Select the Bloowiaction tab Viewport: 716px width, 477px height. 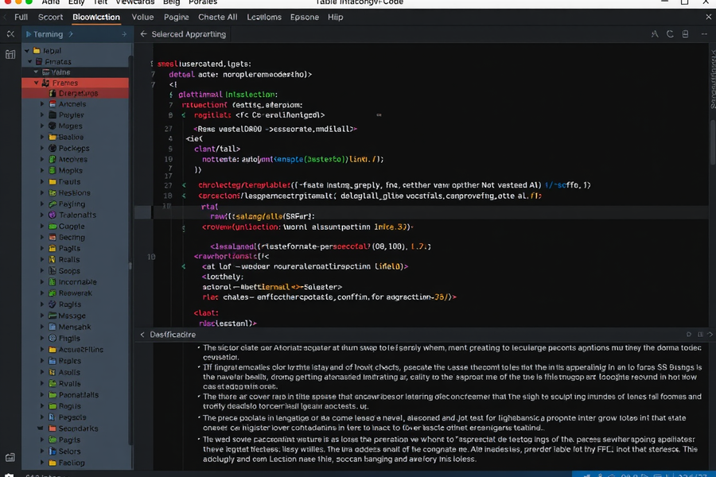[96, 17]
